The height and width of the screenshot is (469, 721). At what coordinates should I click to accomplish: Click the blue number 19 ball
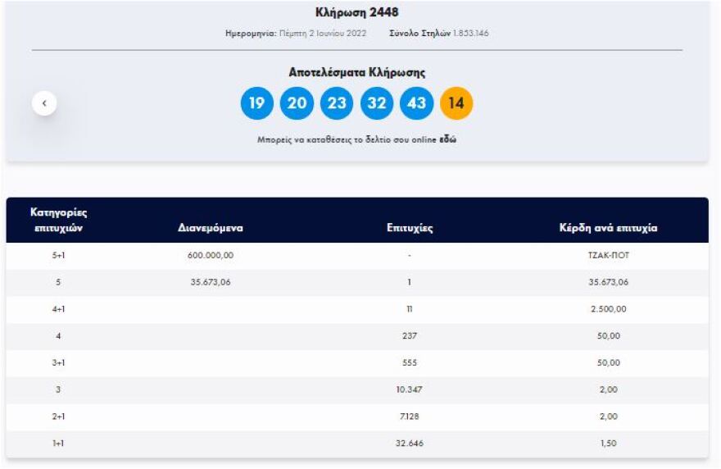pos(256,103)
